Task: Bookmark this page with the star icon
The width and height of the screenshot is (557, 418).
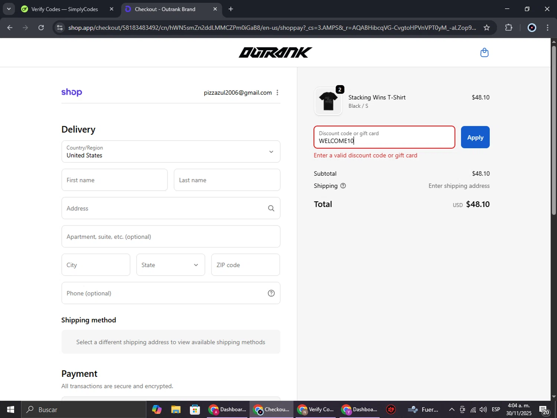Action: tap(486, 27)
